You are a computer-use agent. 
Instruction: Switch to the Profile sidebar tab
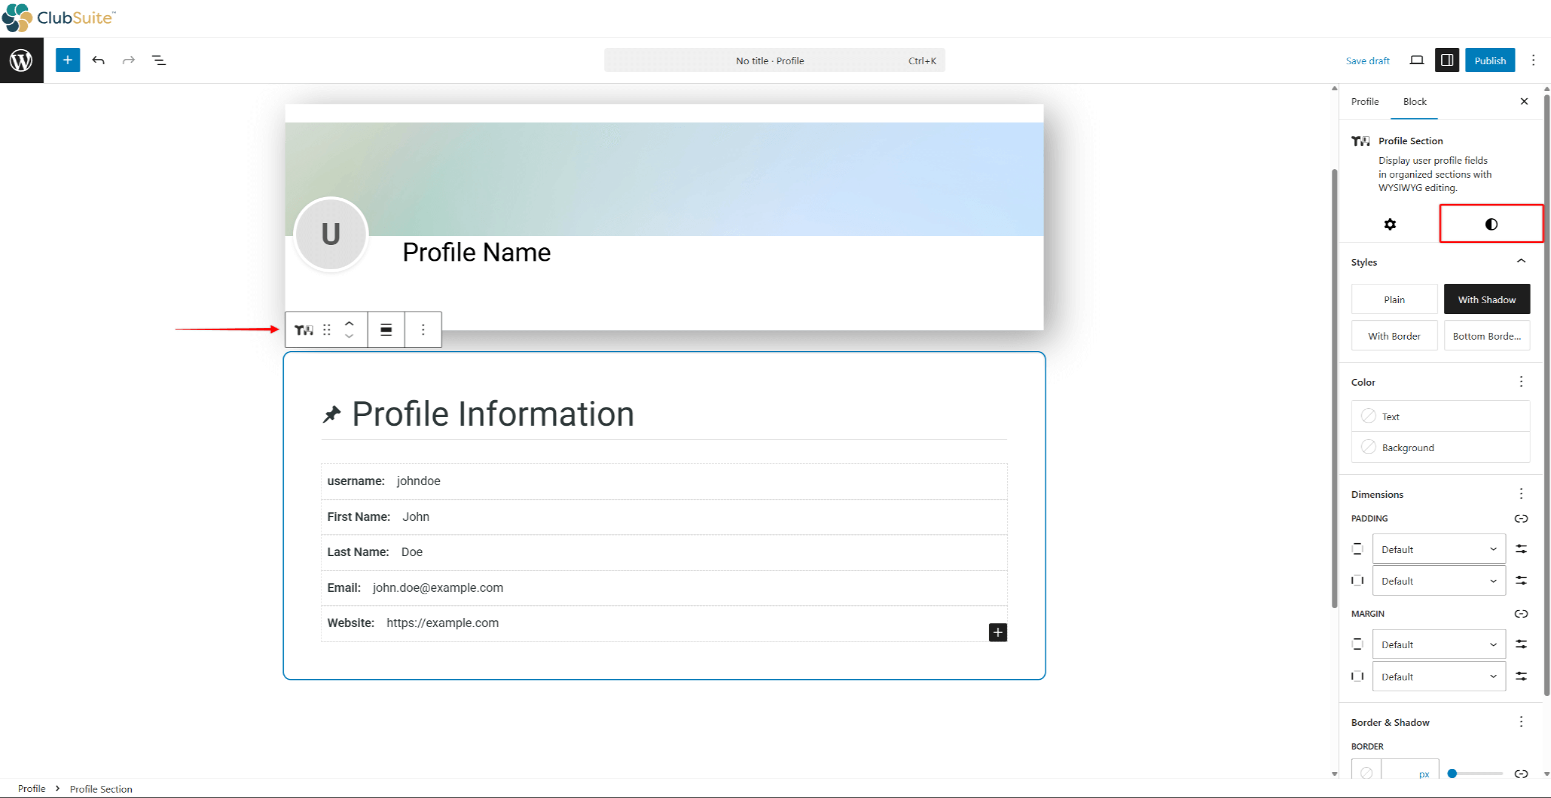tap(1365, 101)
